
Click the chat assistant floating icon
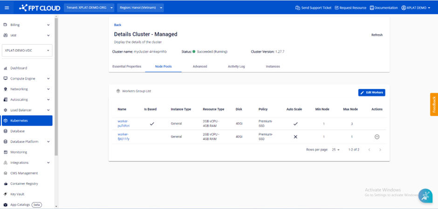click(425, 196)
